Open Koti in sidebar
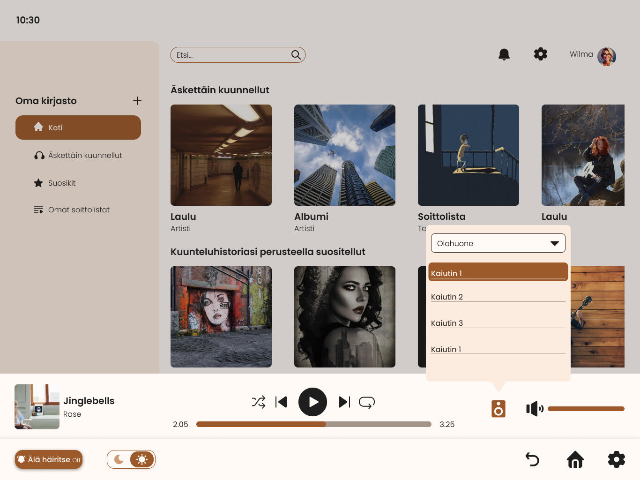 pos(78,127)
